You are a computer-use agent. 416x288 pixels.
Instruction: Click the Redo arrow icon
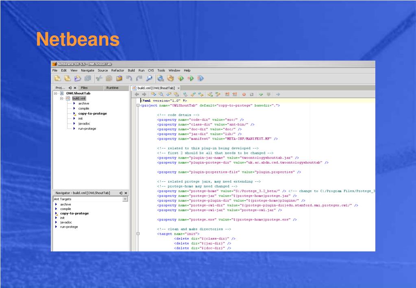tap(139, 78)
